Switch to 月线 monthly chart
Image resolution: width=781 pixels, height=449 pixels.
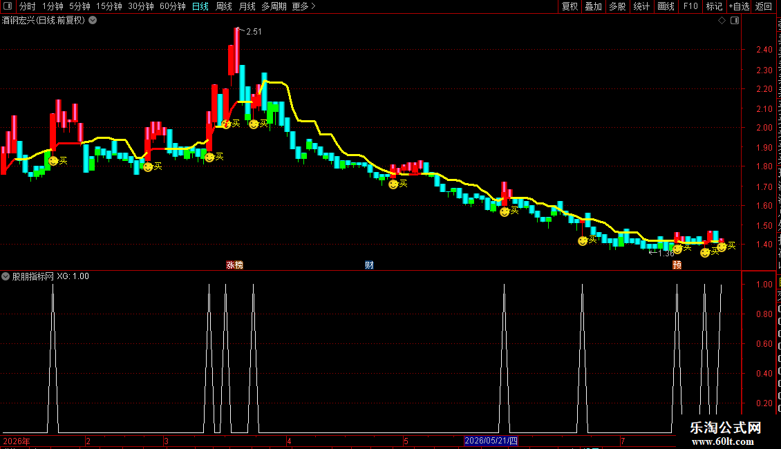click(x=247, y=6)
